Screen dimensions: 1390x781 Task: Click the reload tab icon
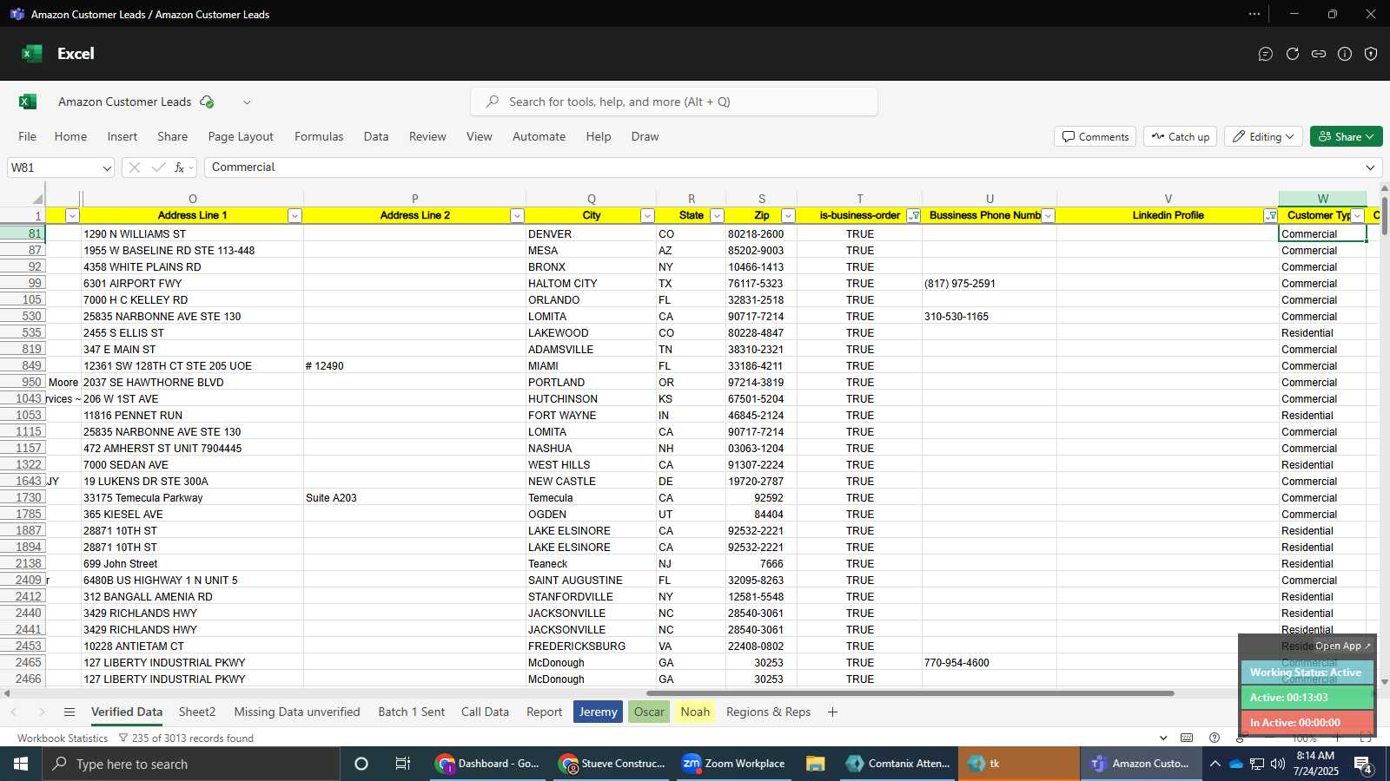pyautogui.click(x=1293, y=54)
